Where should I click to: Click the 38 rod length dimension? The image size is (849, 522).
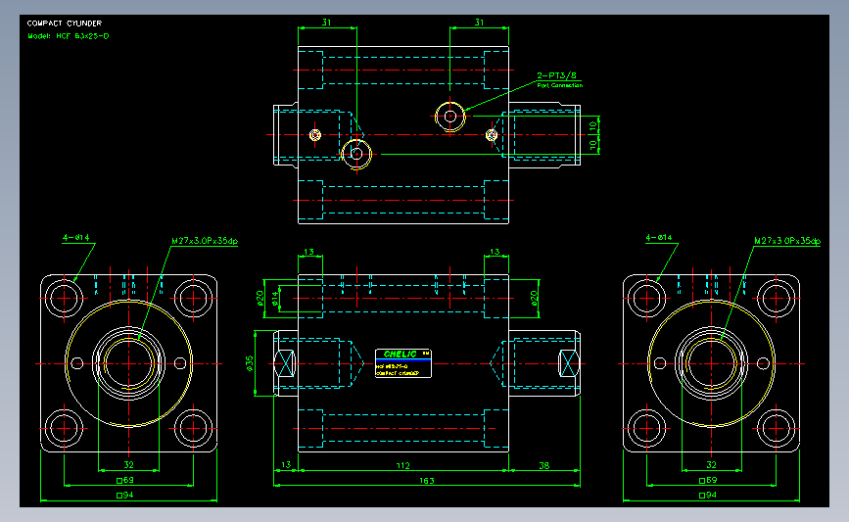(x=544, y=465)
